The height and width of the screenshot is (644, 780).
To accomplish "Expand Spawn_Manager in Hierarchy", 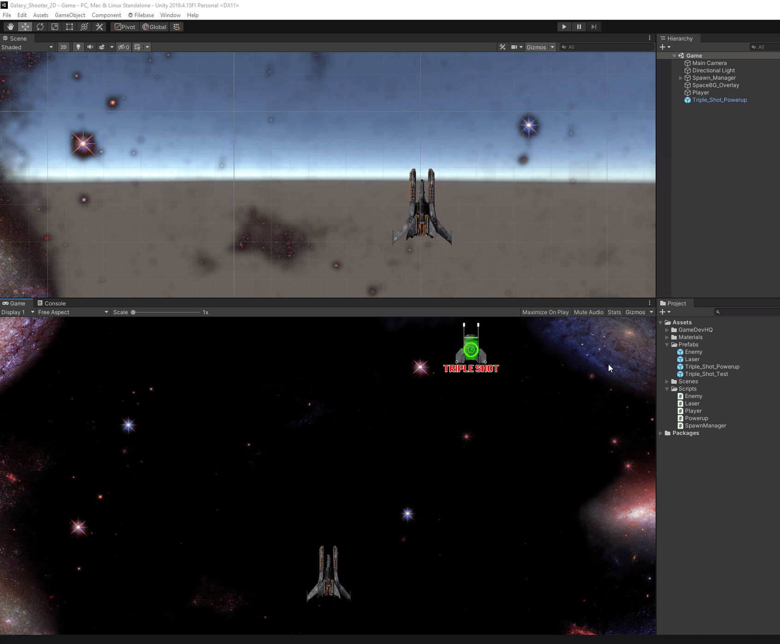I will 681,78.
